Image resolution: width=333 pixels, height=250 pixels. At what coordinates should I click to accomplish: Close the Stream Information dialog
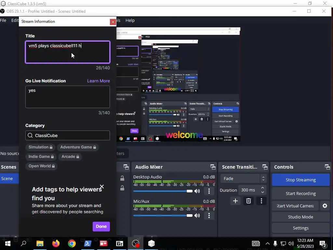(x=113, y=22)
